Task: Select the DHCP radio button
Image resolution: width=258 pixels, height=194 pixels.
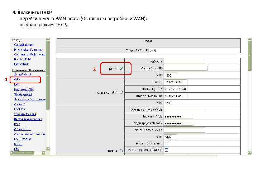Action: click(x=121, y=68)
